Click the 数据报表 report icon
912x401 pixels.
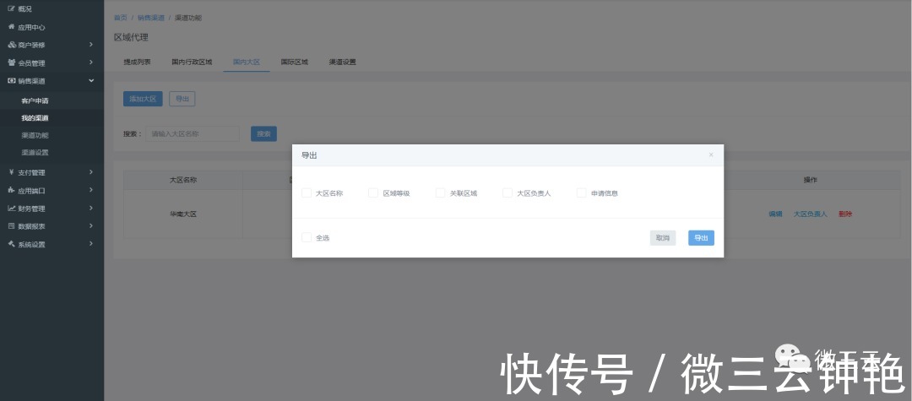[x=11, y=226]
